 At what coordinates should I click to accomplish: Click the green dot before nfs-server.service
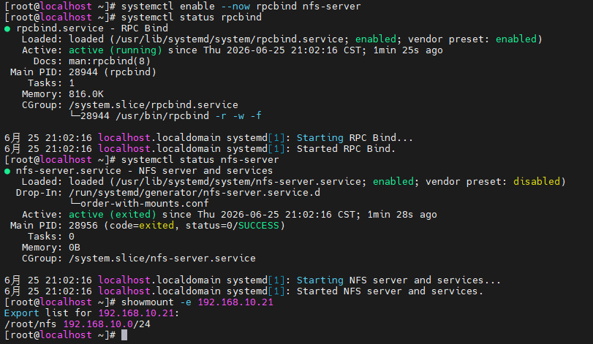(x=7, y=171)
